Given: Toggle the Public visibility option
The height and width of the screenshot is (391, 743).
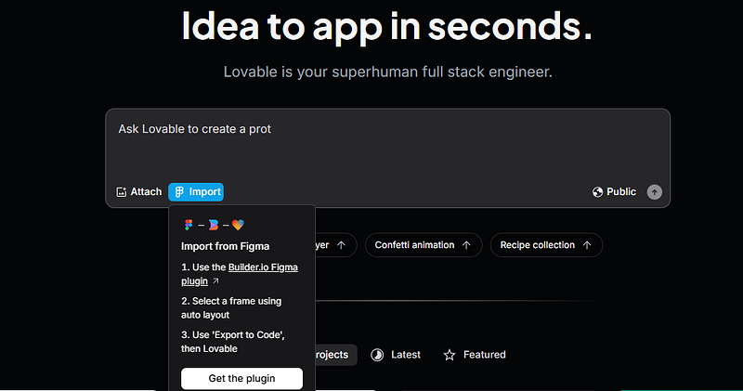Looking at the screenshot, I should point(614,192).
